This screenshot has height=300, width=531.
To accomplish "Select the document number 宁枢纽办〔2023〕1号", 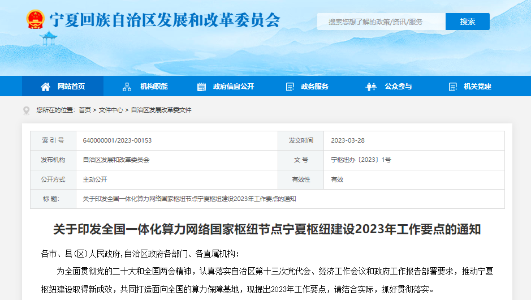I will (x=361, y=160).
